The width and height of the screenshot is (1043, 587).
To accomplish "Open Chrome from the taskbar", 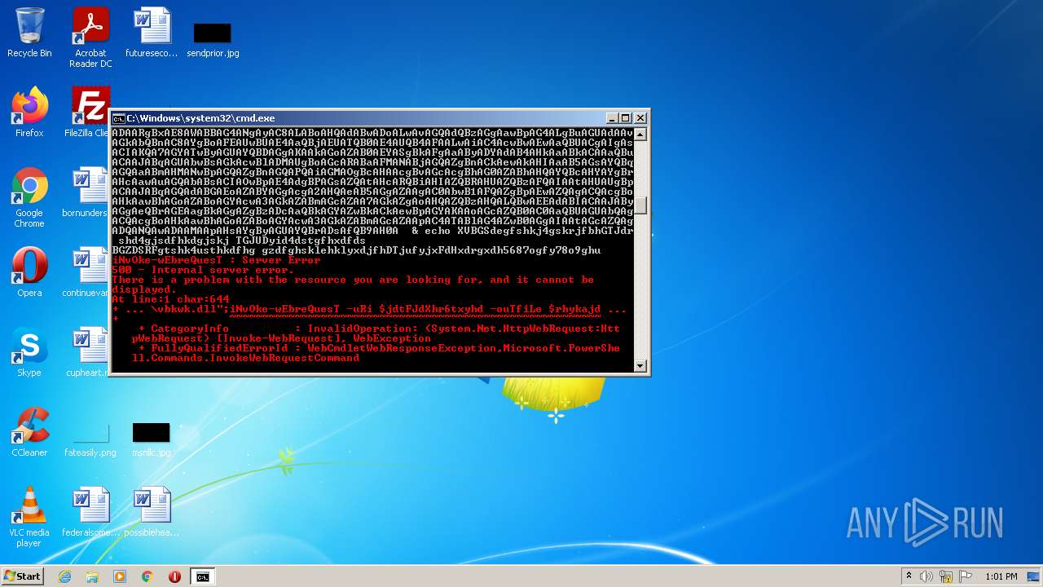I will point(147,576).
